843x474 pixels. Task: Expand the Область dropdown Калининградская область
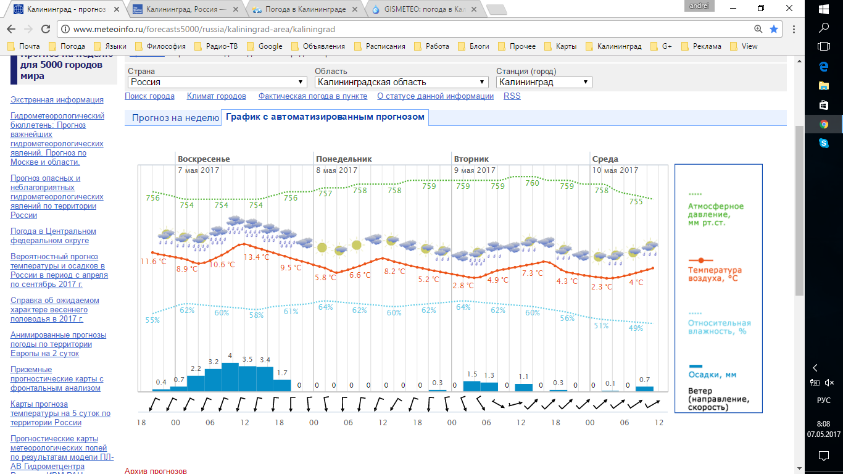[x=402, y=82]
